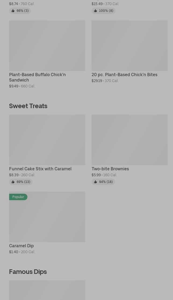This screenshot has width=173, height=300.
Task: Click the Plant-Based Buffalo Chick'n Sandwich title
Action: point(37,77)
